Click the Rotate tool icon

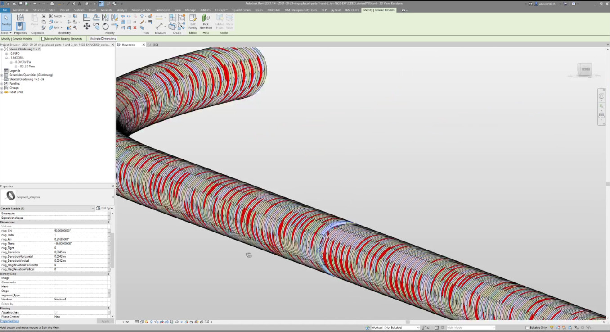point(105,27)
